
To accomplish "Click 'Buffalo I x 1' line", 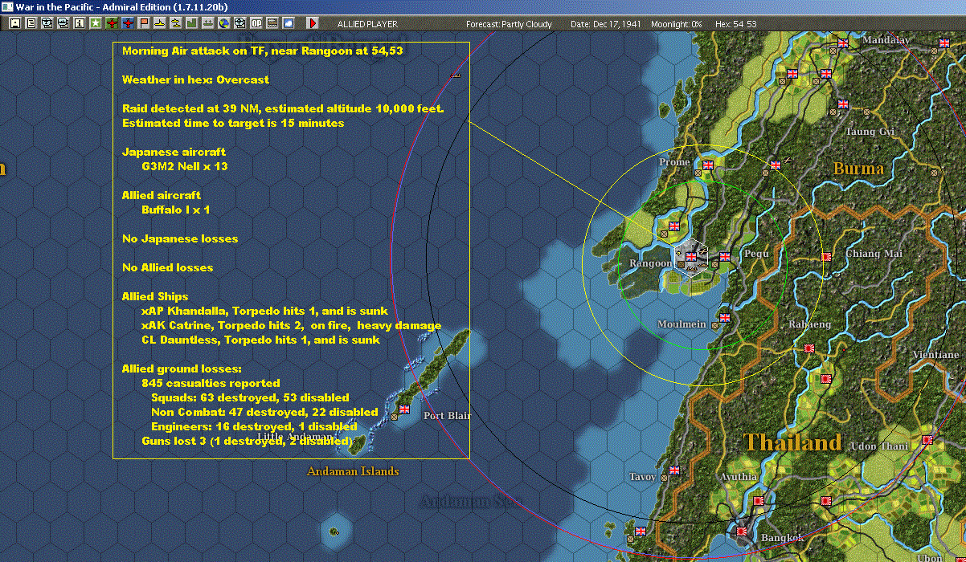I will pos(176,210).
